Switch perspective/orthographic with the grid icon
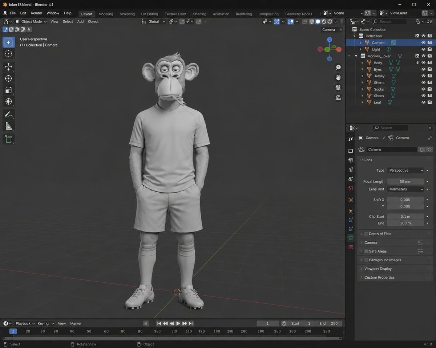Screen dimensions: 436x348 (x=338, y=98)
